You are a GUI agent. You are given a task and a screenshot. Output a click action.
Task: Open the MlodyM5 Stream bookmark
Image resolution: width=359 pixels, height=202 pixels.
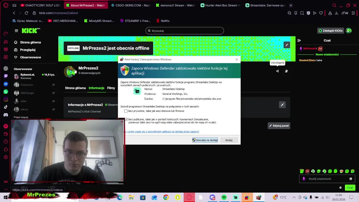(99, 21)
